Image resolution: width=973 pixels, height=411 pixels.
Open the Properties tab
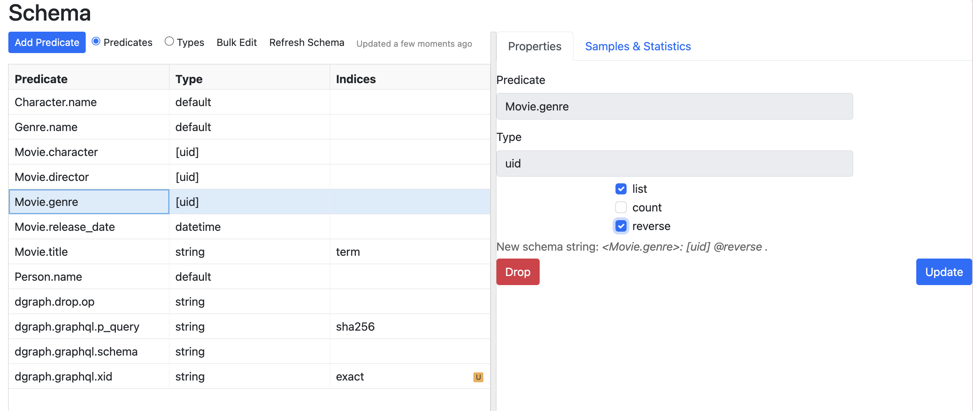534,46
